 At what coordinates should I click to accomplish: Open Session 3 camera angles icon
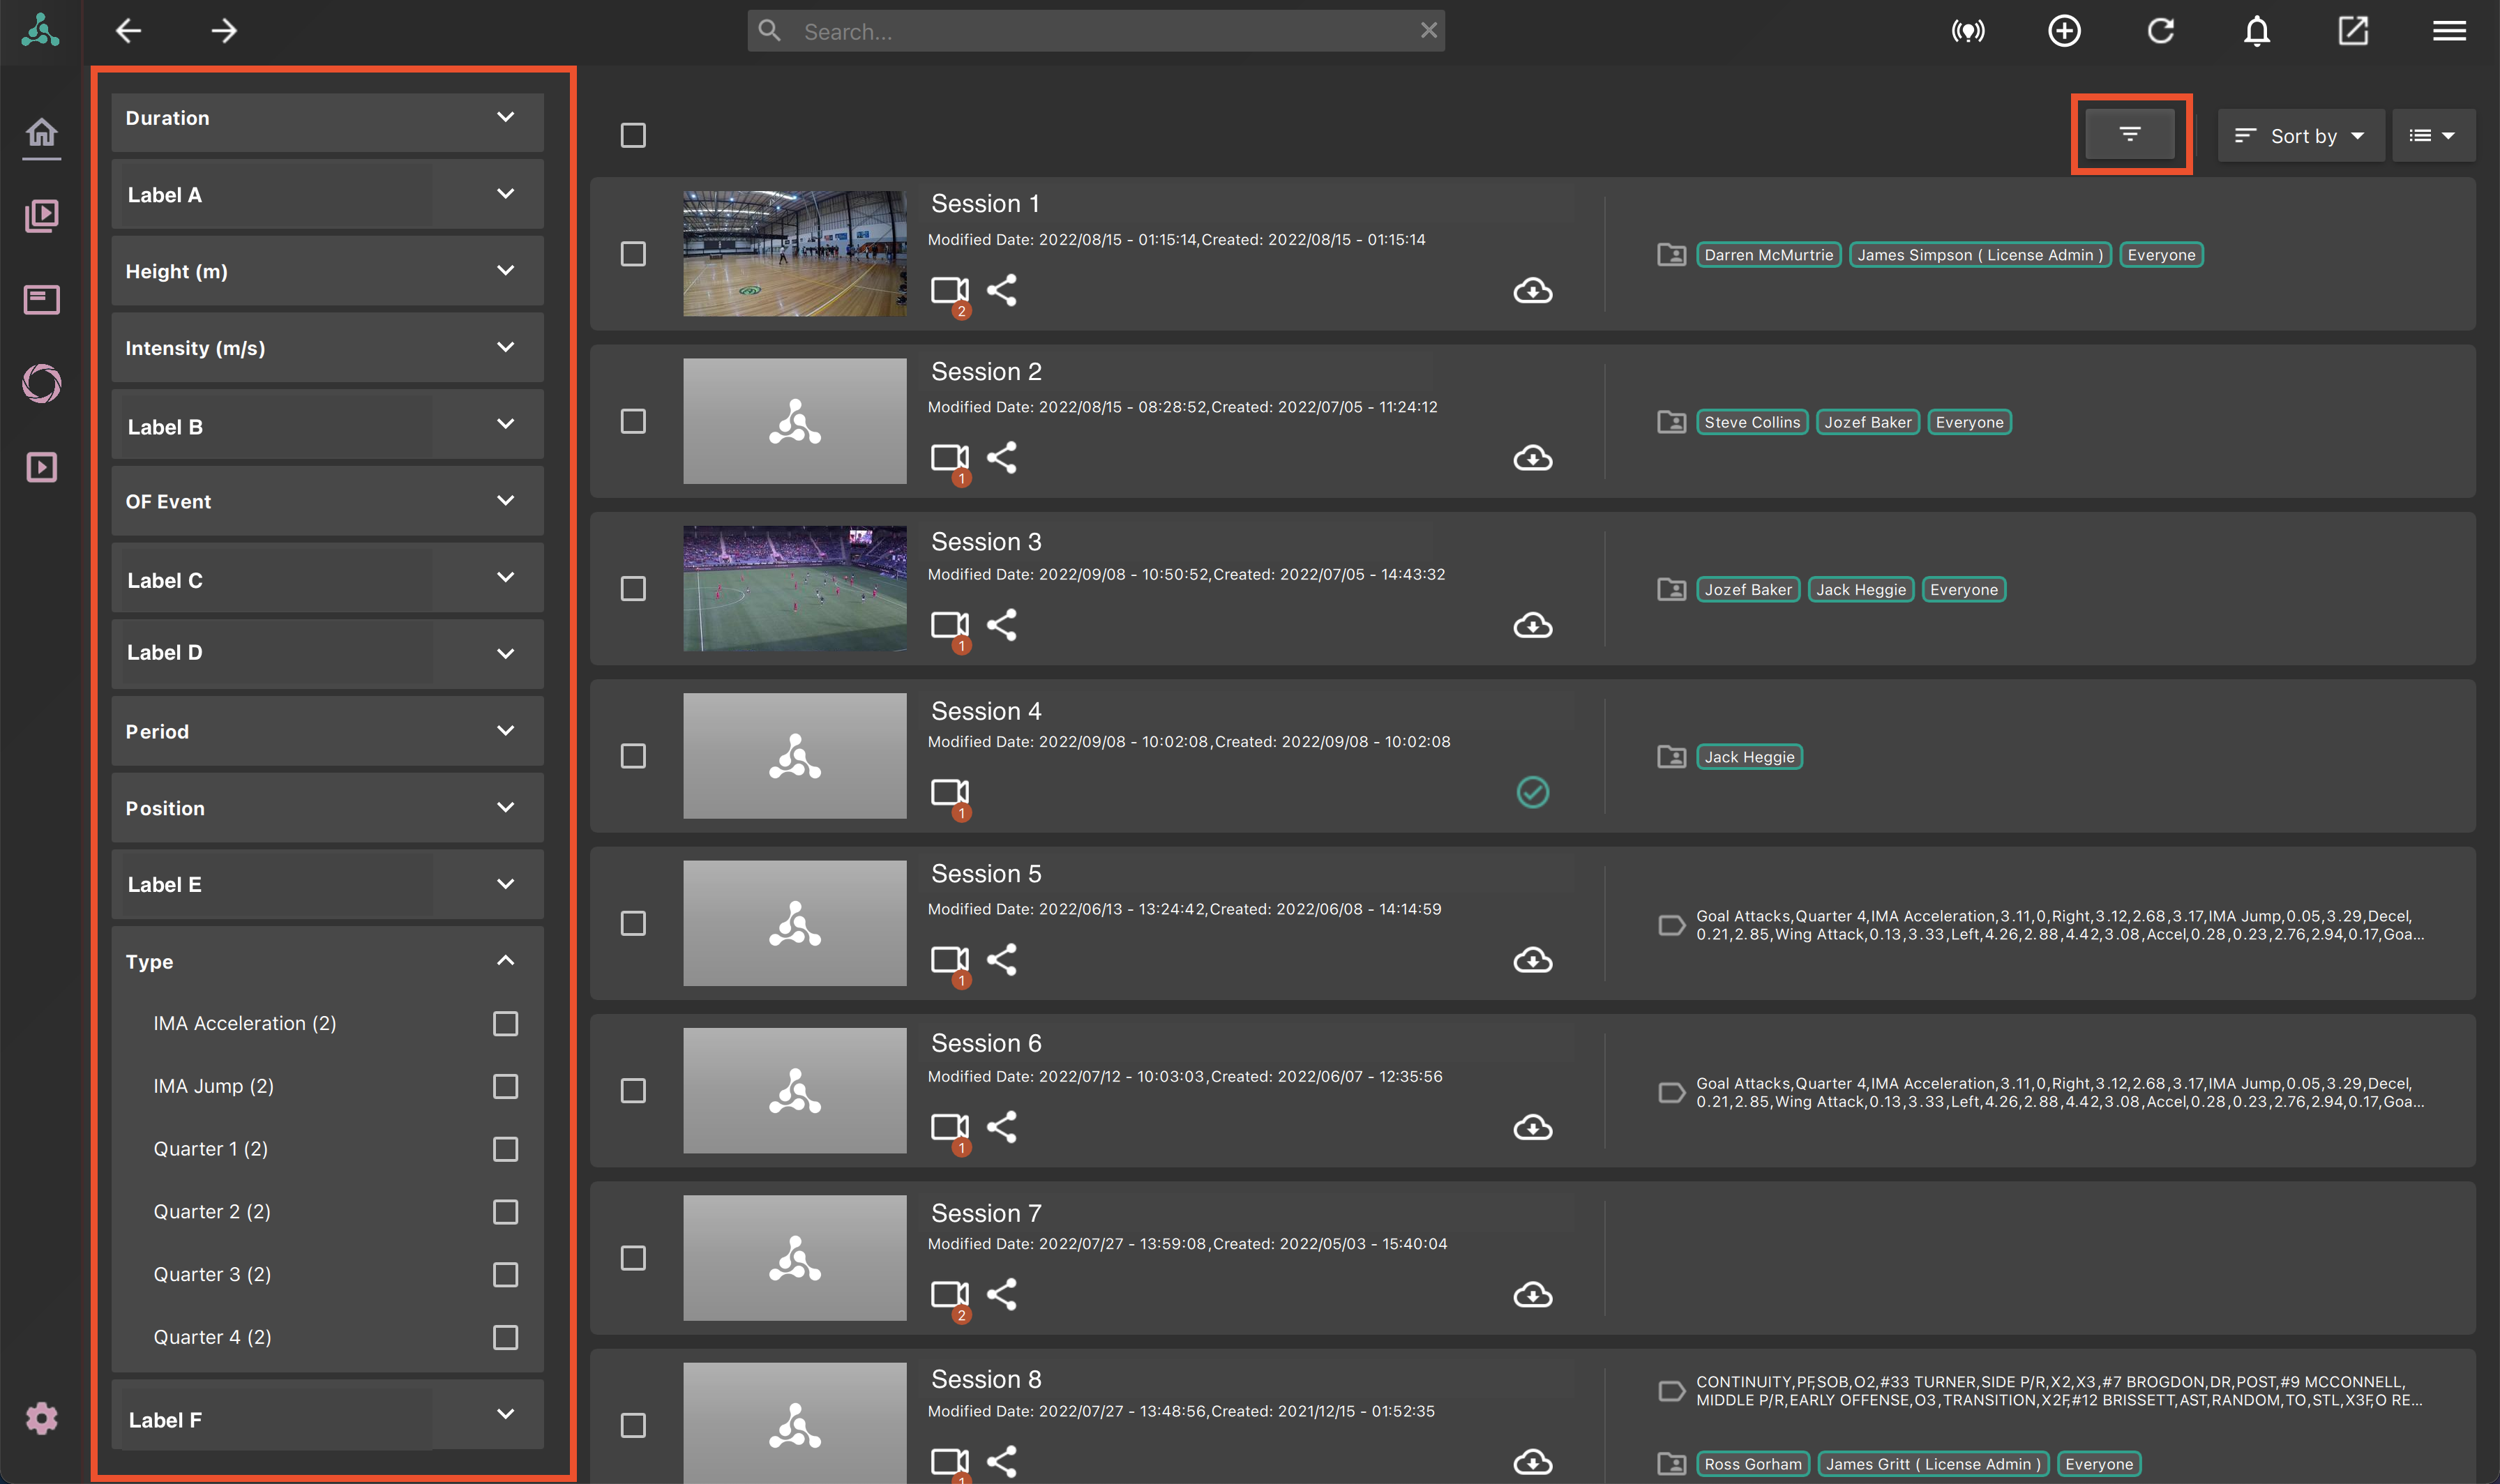[x=950, y=626]
